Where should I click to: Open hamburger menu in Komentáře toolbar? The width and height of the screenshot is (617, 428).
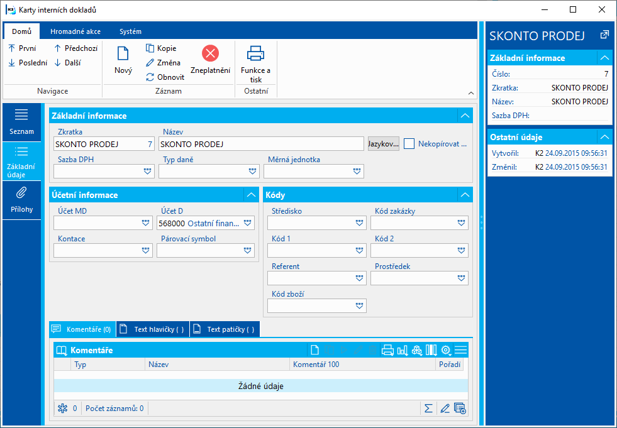coord(460,350)
